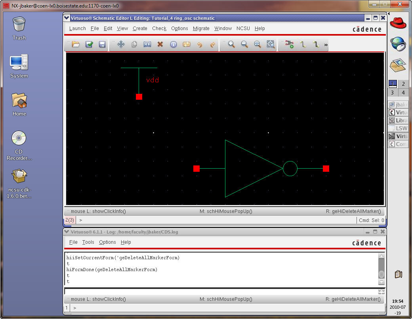Click the Create Instance toolbar icon

click(290, 45)
